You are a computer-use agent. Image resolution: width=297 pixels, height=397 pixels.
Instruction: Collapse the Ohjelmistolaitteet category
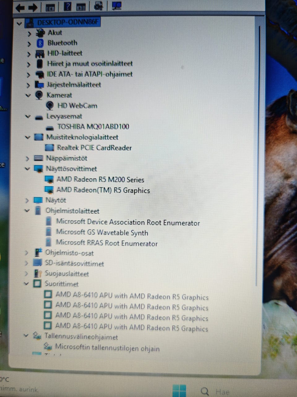(x=27, y=211)
